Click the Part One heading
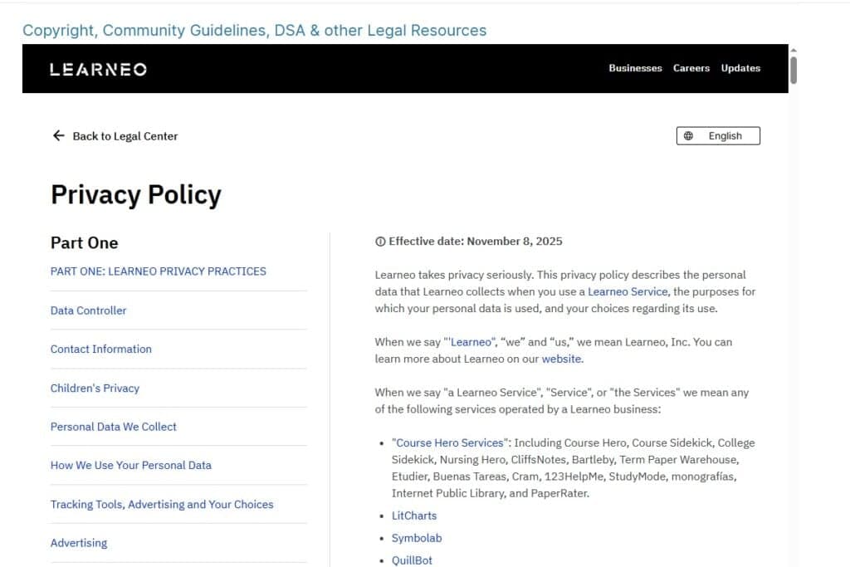 point(84,243)
